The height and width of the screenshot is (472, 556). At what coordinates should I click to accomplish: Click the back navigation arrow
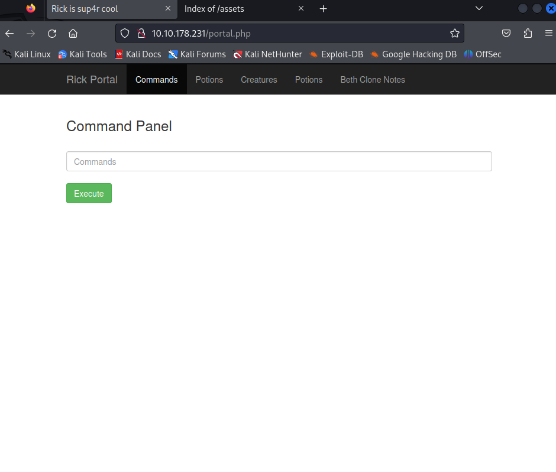click(9, 34)
